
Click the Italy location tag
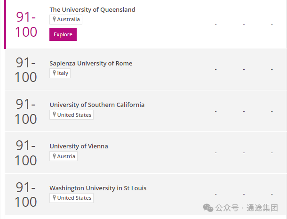(x=60, y=73)
